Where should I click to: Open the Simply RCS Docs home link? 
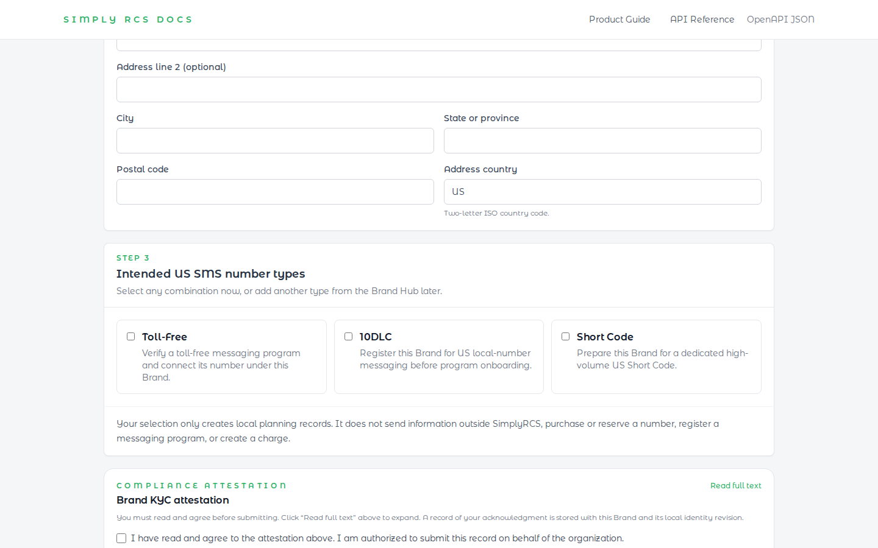click(127, 19)
